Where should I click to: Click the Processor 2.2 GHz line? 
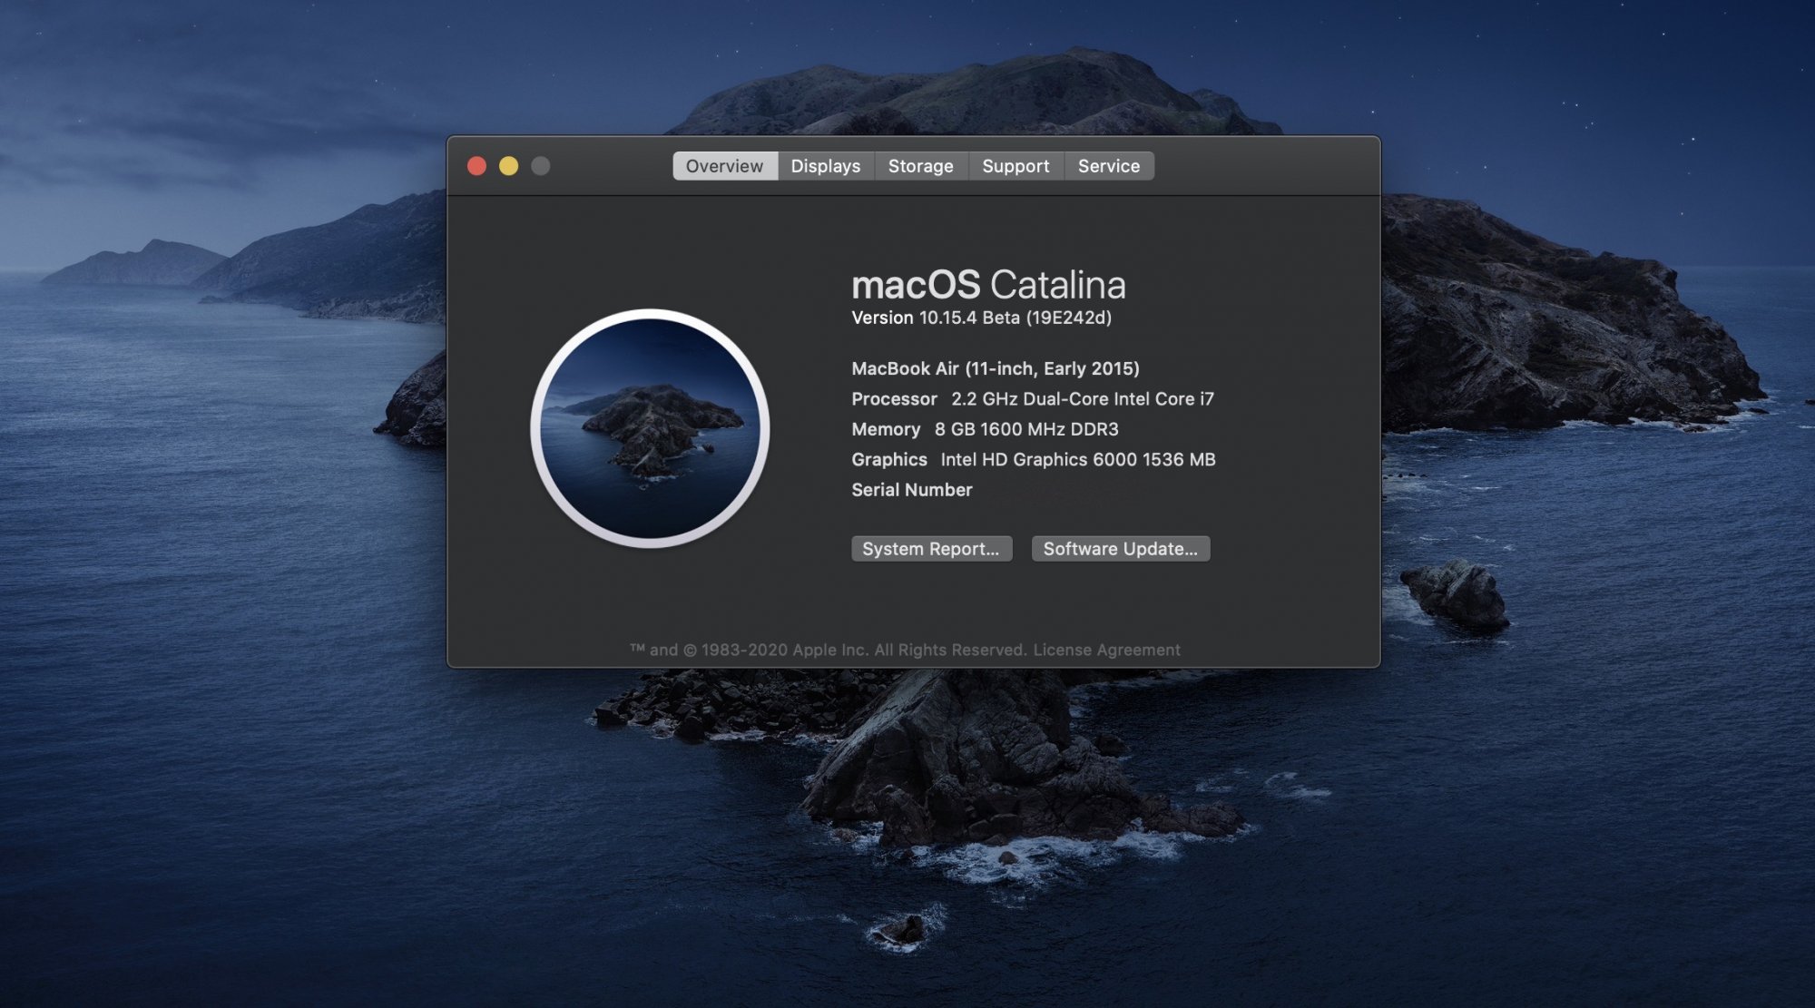pyautogui.click(x=1033, y=399)
